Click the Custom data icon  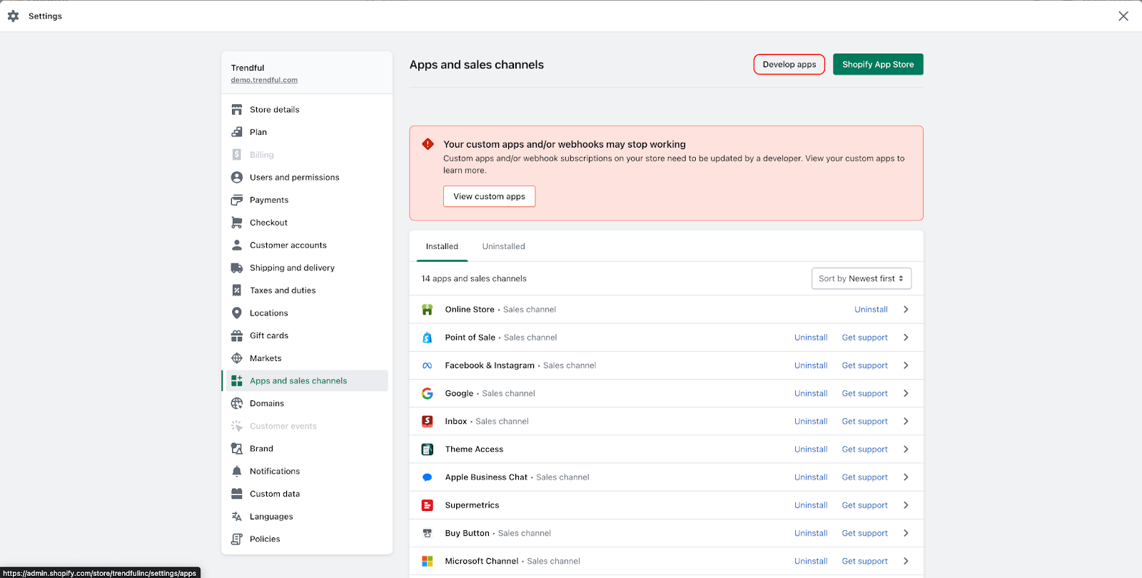coord(237,494)
